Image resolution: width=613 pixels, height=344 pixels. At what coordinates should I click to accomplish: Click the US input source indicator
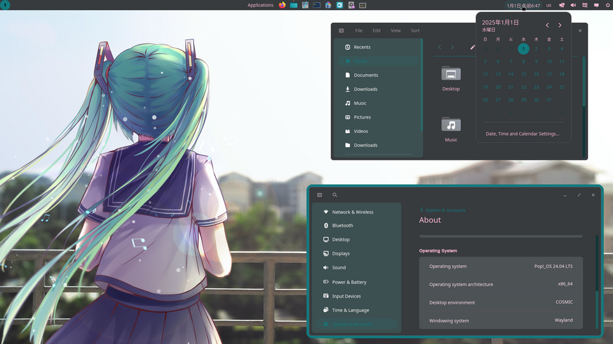pyautogui.click(x=549, y=5)
